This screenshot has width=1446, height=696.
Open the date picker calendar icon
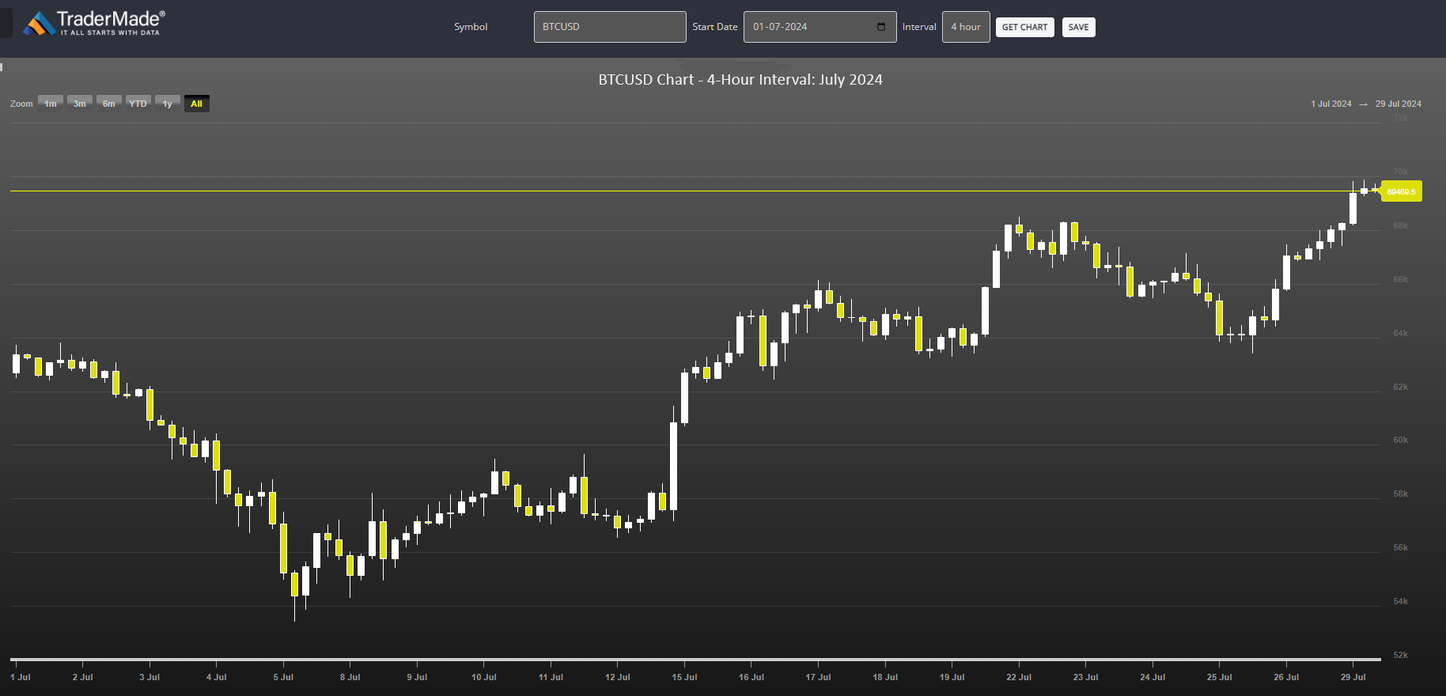click(x=881, y=27)
